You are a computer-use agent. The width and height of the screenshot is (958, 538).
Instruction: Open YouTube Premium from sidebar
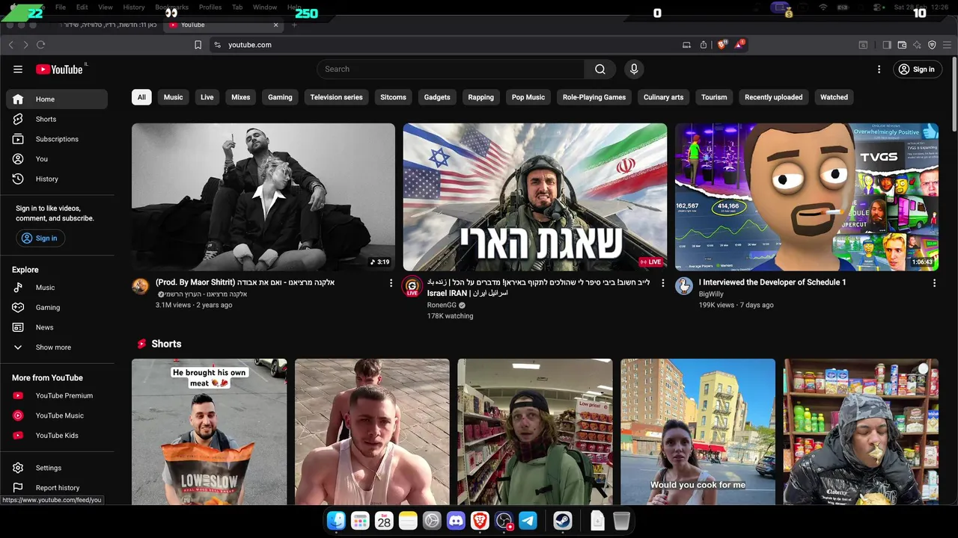57,395
